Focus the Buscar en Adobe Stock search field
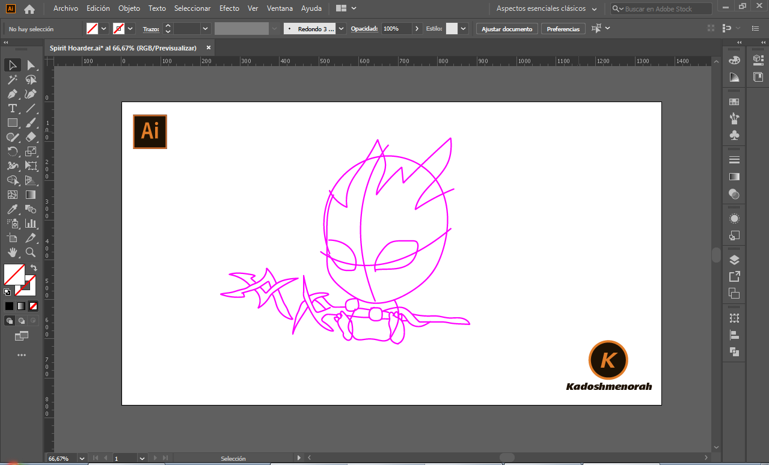This screenshot has width=769, height=465. point(661,9)
